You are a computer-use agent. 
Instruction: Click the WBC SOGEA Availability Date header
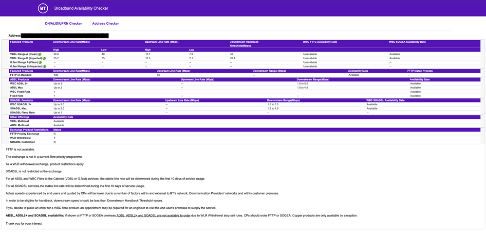(407, 42)
